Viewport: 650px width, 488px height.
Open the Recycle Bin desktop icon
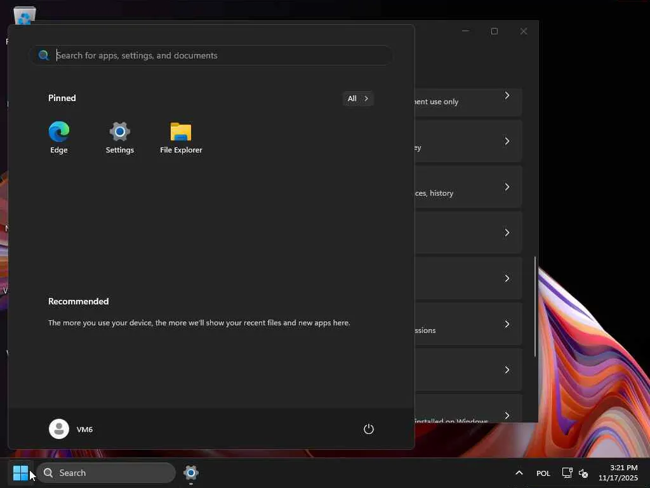point(25,17)
